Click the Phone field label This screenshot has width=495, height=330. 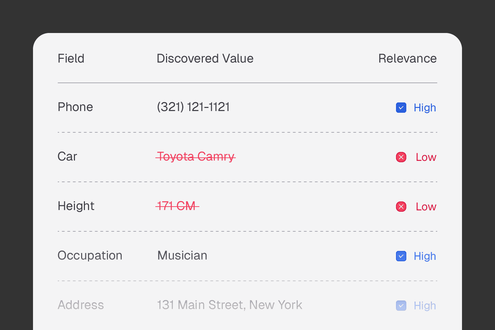[x=75, y=107]
